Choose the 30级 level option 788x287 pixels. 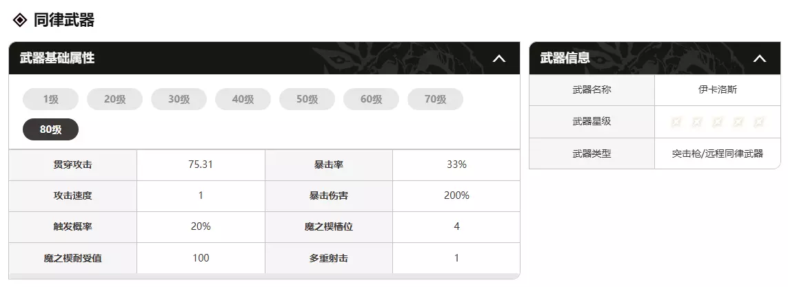point(179,99)
